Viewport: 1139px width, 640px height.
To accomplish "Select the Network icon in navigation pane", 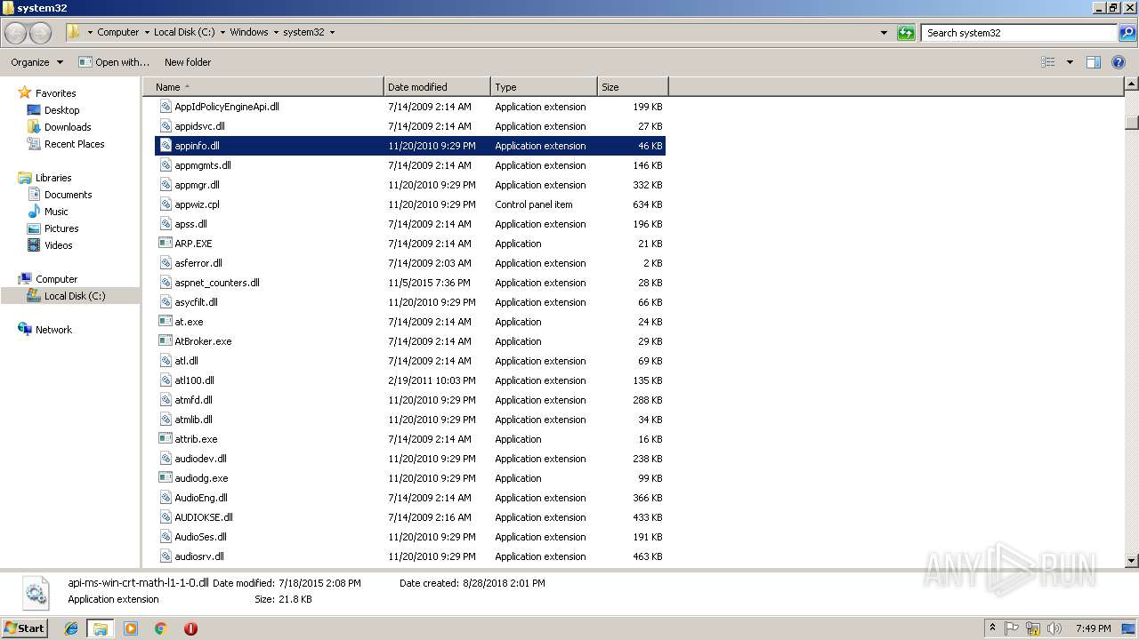I will [x=25, y=330].
